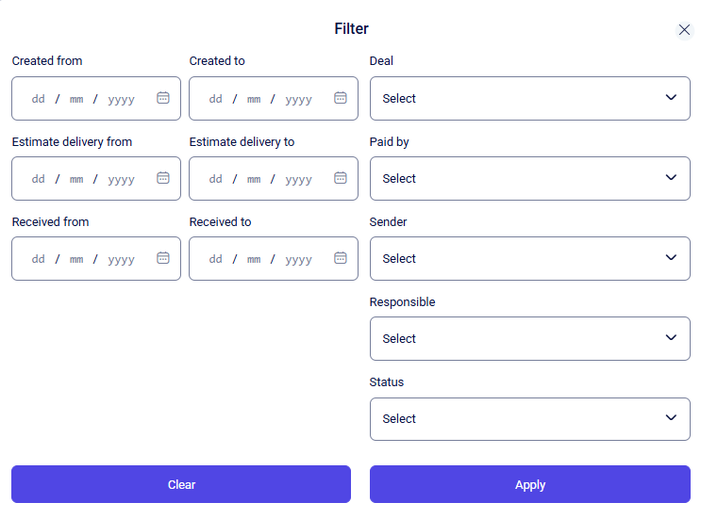Expand the Deal dropdown
The width and height of the screenshot is (701, 519).
point(529,98)
